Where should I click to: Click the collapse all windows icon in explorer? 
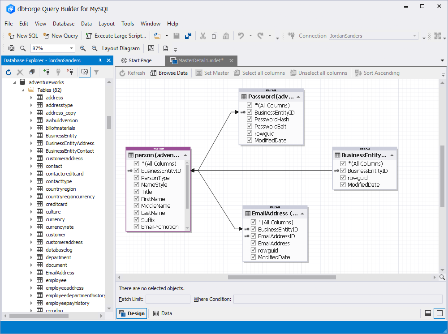coord(32,72)
